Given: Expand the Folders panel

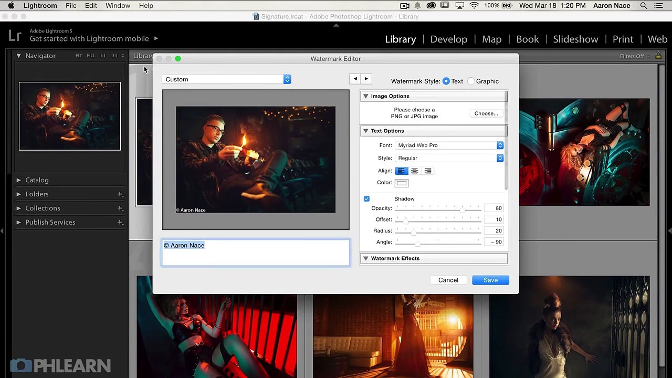Looking at the screenshot, I should point(18,194).
